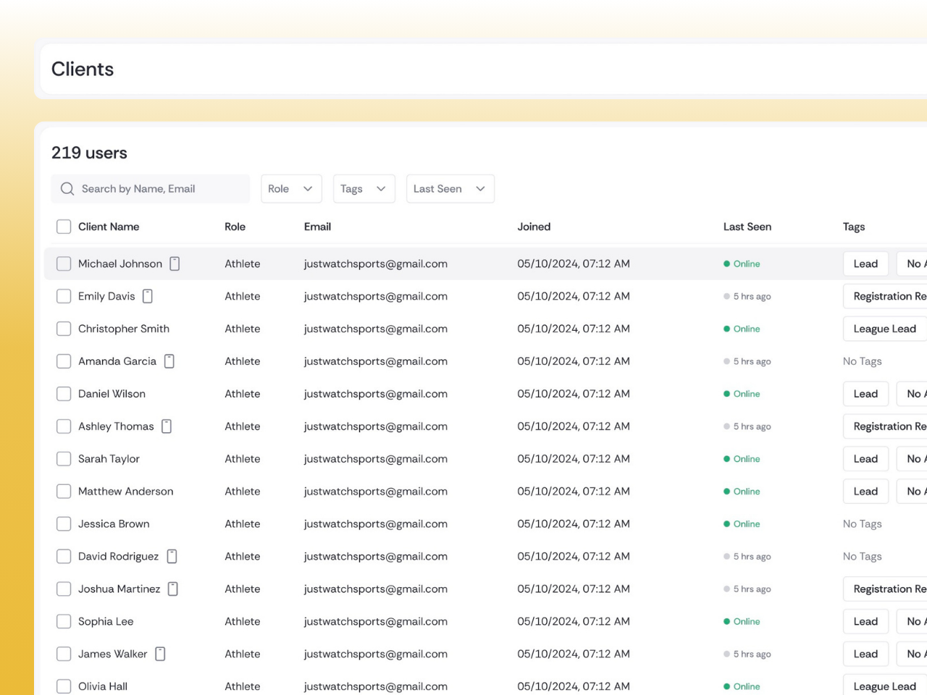Click the Clients page title
The width and height of the screenshot is (927, 695).
[83, 69]
